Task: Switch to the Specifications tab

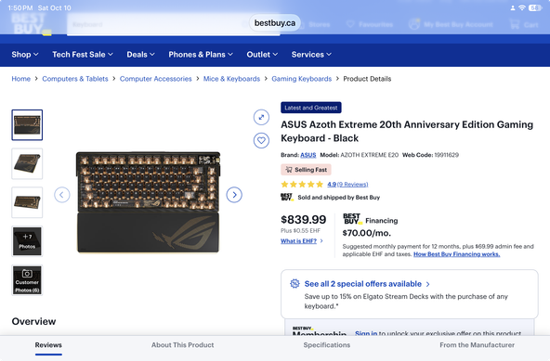Action: pos(327,345)
